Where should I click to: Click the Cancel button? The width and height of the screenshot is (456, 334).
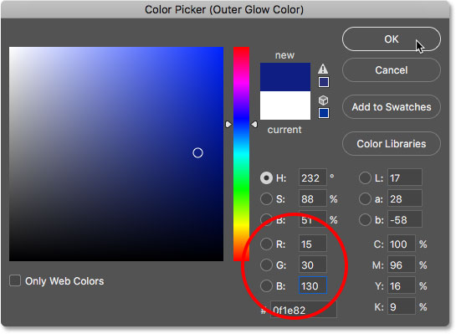tap(392, 70)
